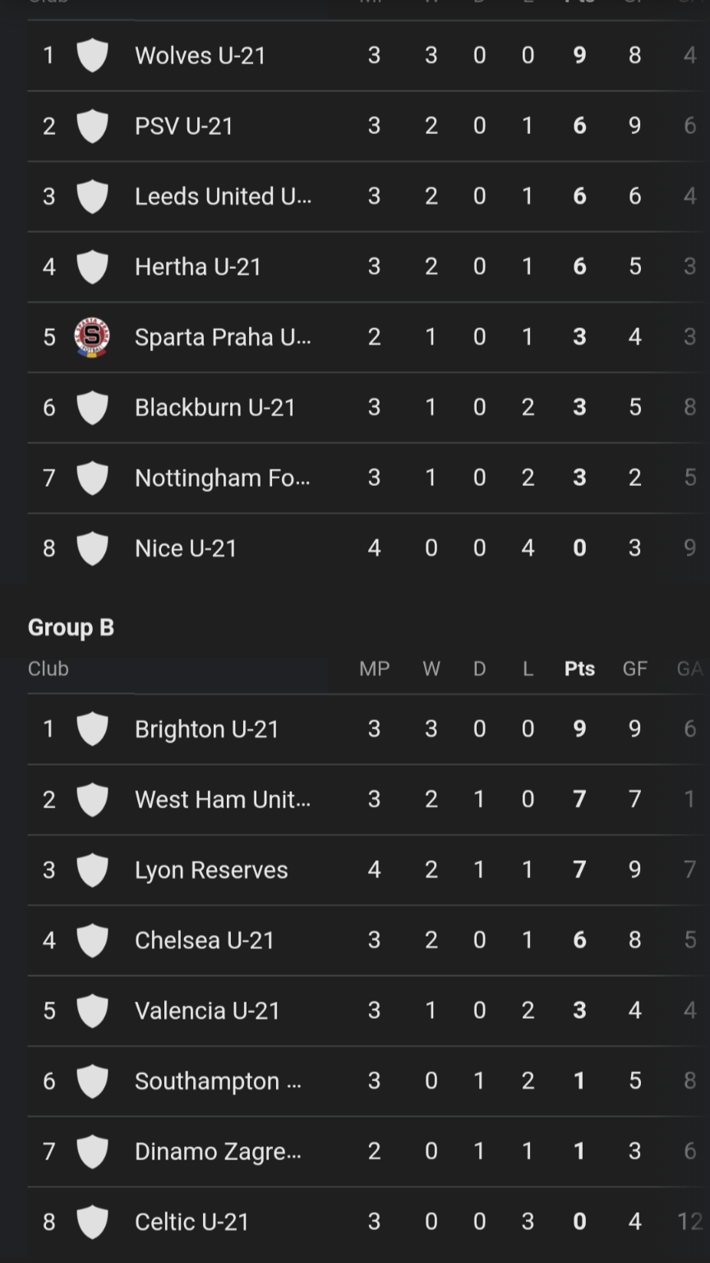Tap the Nice U-21 shield icon
The width and height of the screenshot is (710, 1263).
click(x=92, y=548)
